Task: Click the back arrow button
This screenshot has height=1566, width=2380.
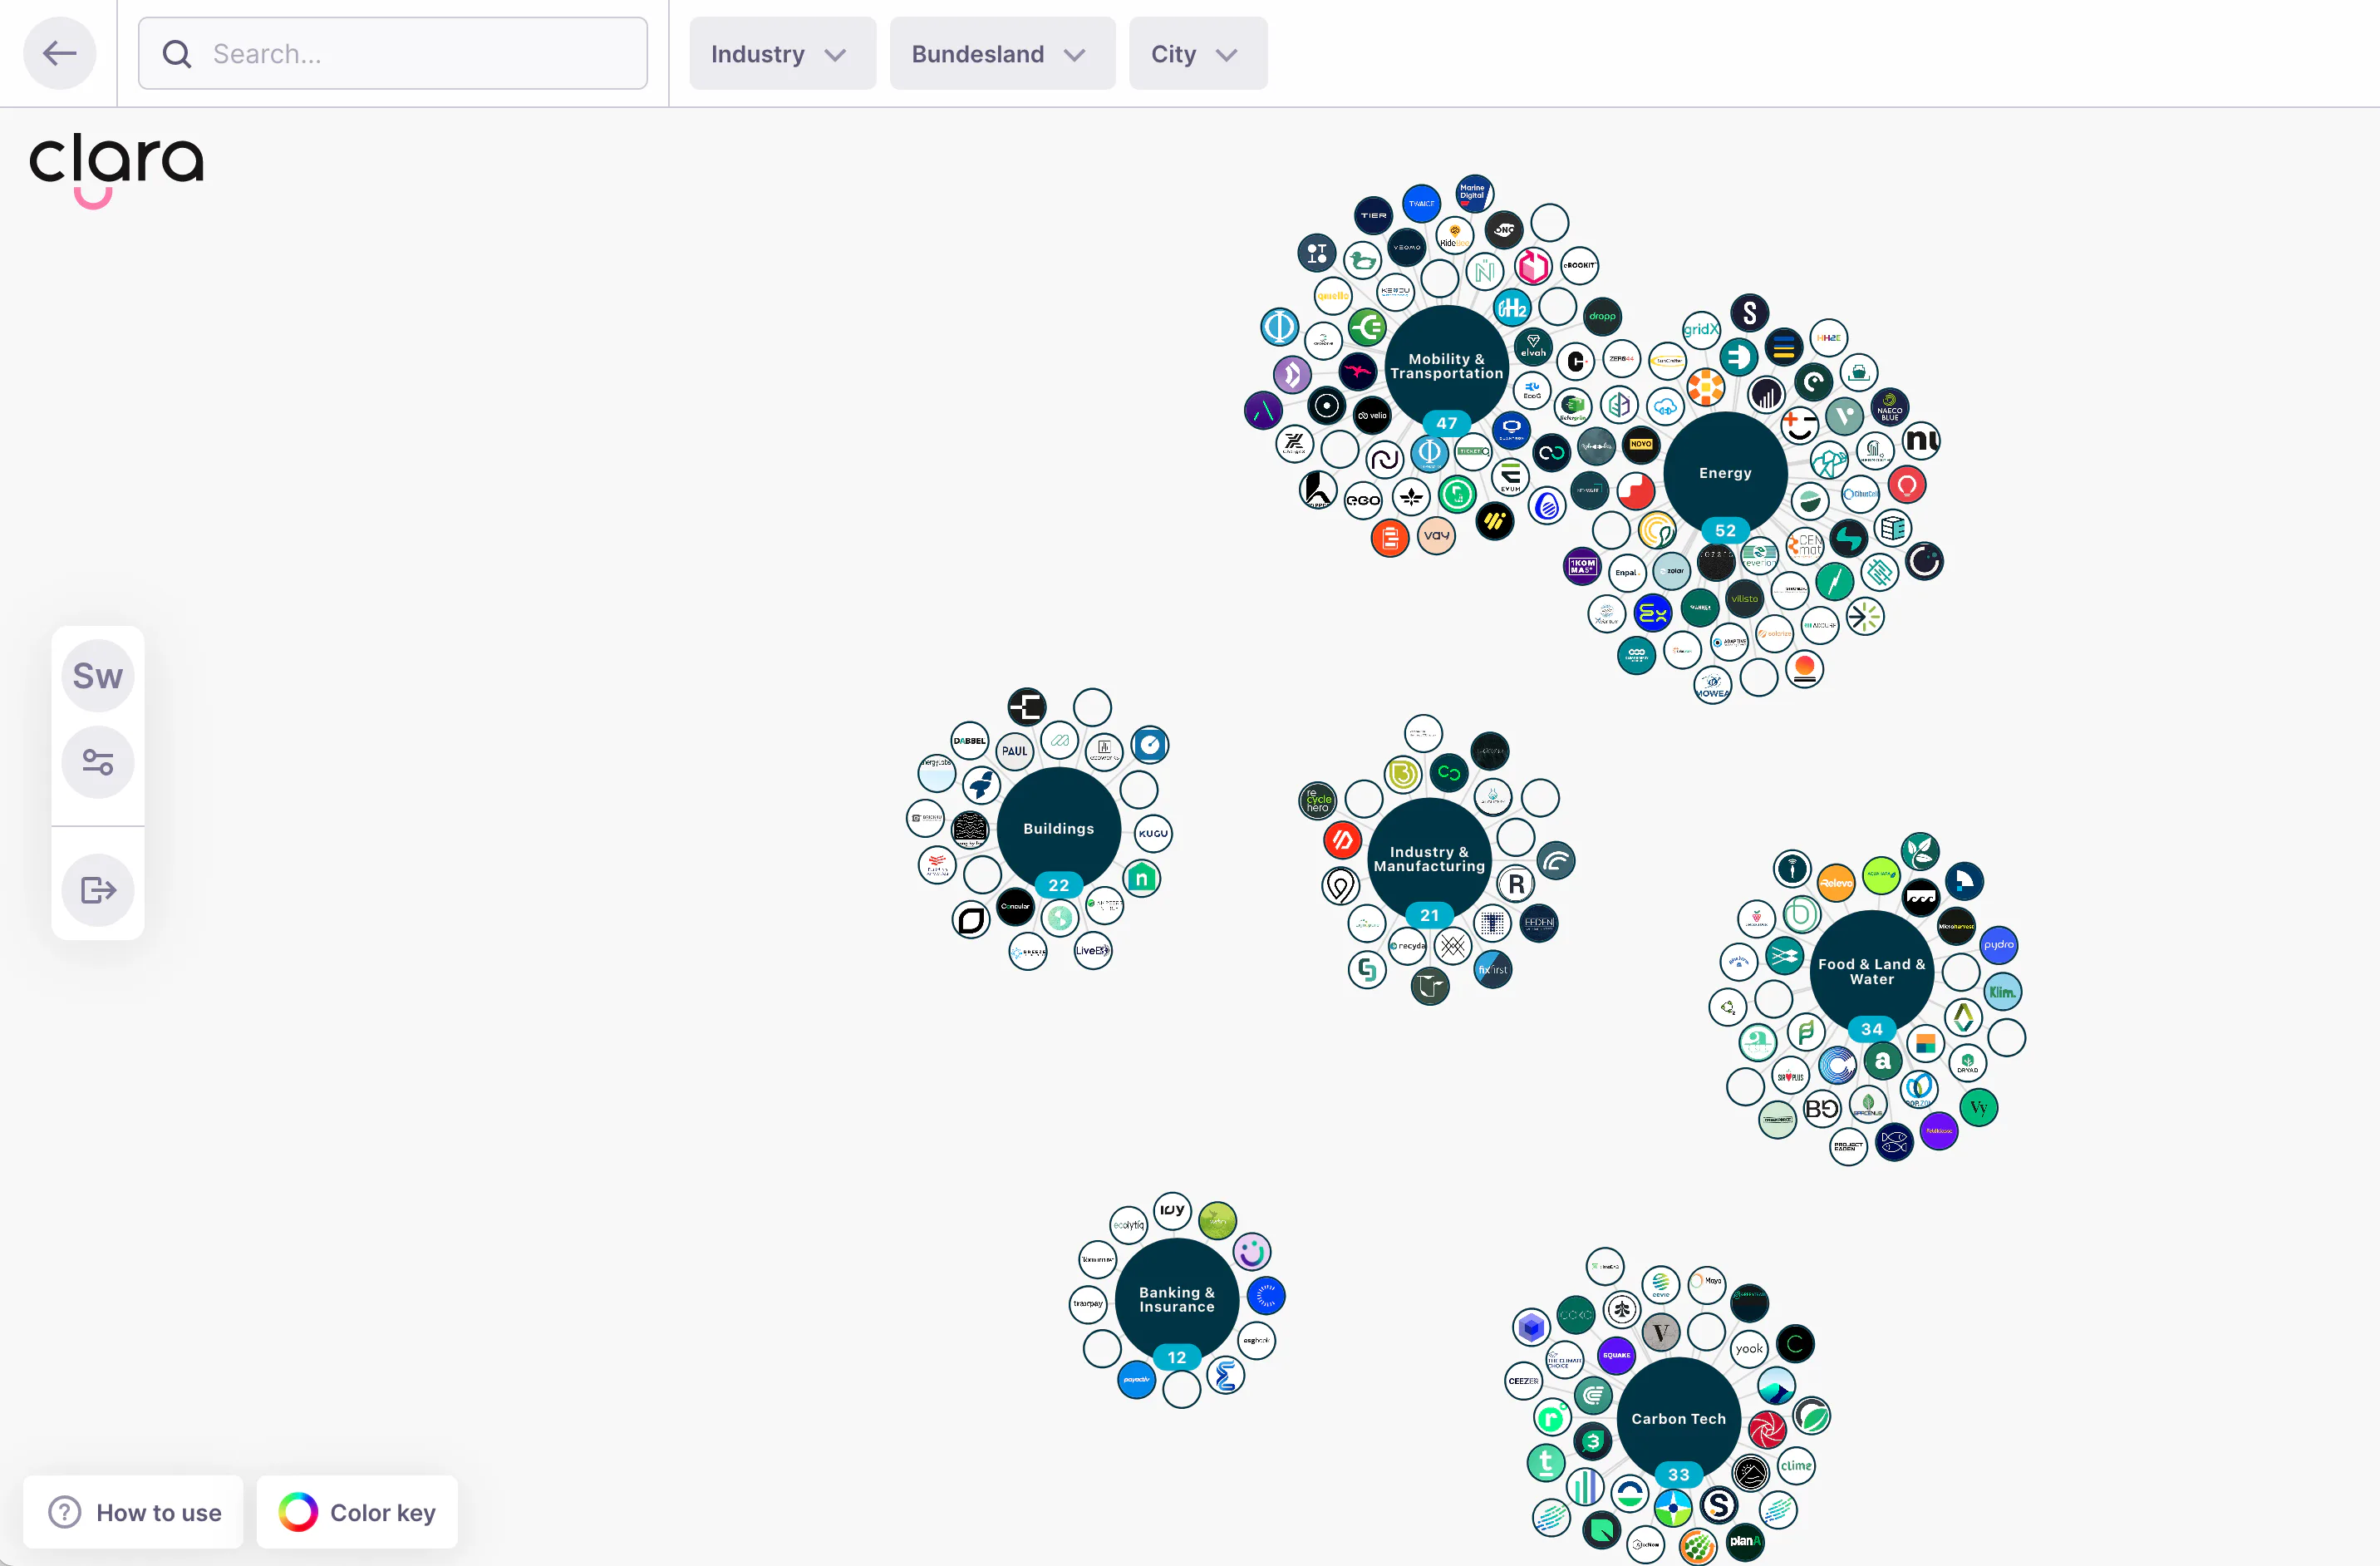Action: (x=60, y=53)
